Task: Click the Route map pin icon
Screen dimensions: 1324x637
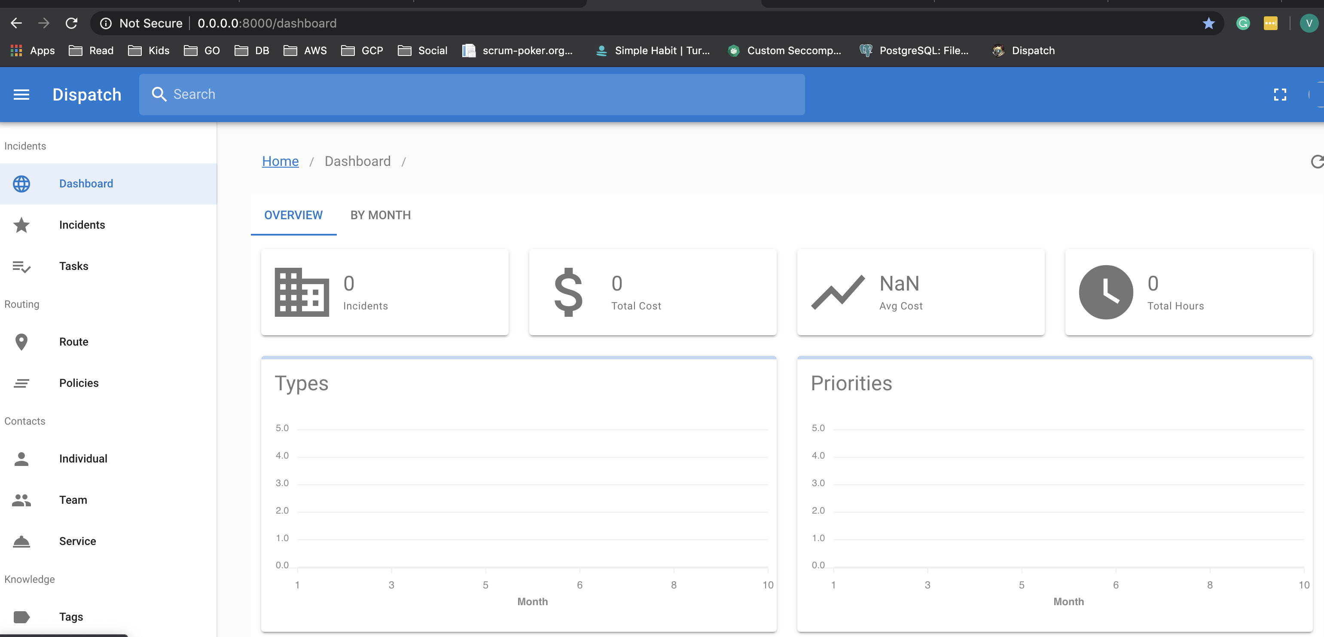Action: point(21,341)
